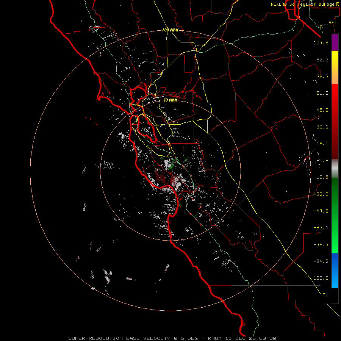Select the Super-Resolution Base Velocity caption
This screenshot has height=341, width=341.
172,338
